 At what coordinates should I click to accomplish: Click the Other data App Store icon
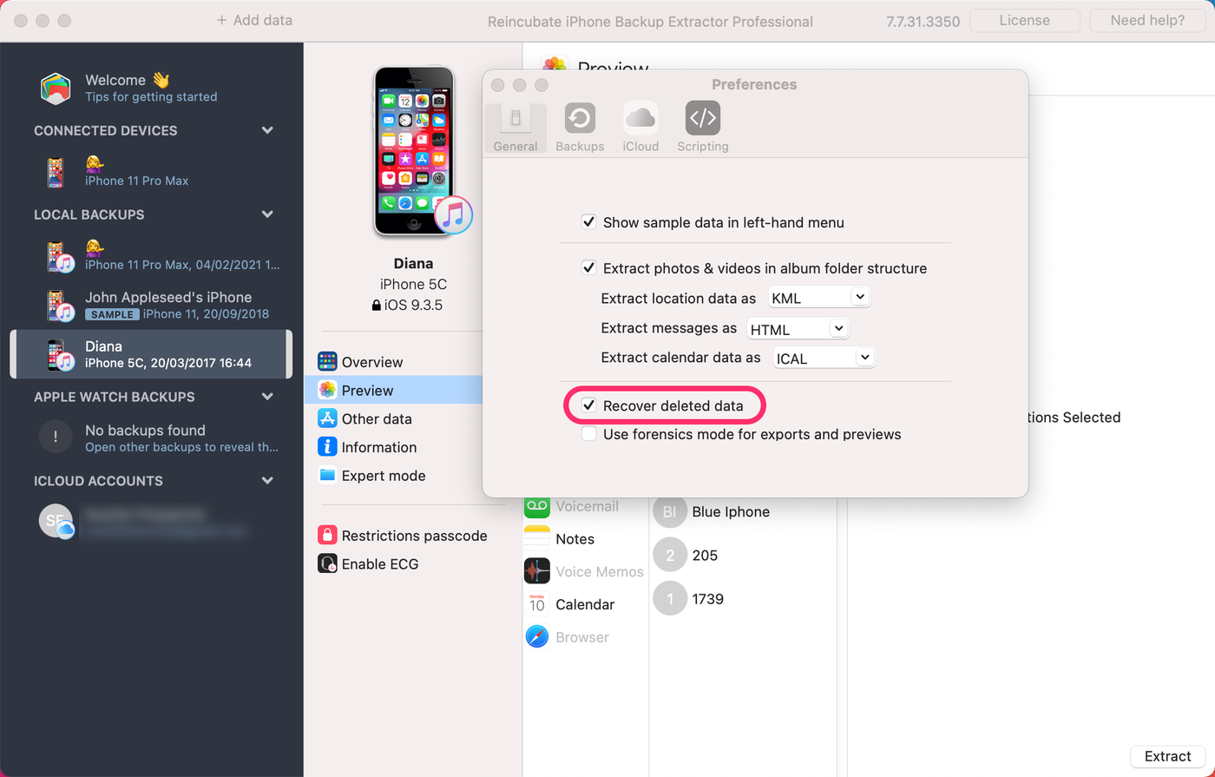tap(327, 418)
